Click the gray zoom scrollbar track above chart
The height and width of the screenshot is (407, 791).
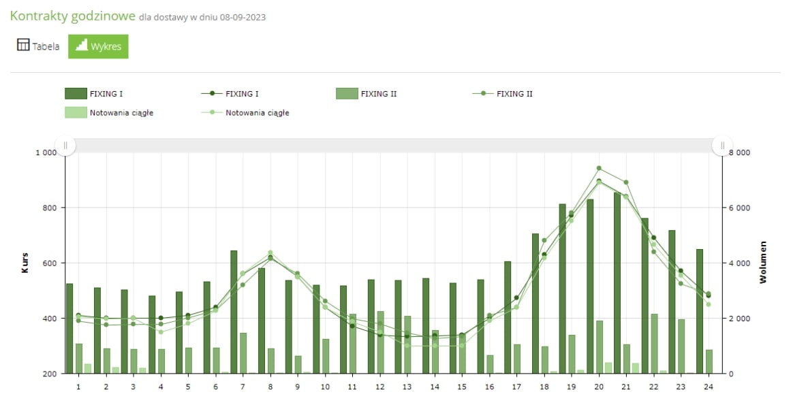tap(394, 146)
